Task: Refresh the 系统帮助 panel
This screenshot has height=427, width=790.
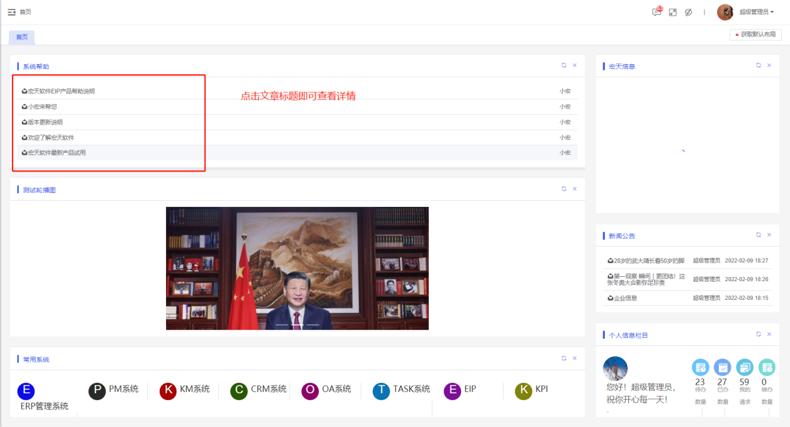Action: 563,65
